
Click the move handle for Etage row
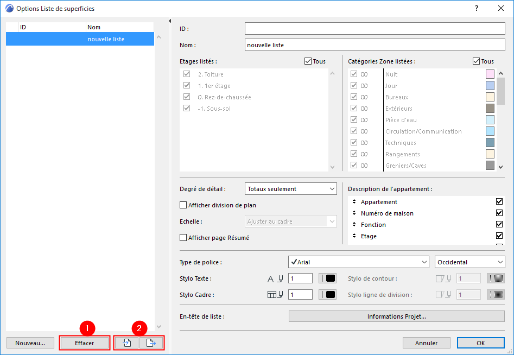[x=354, y=236]
